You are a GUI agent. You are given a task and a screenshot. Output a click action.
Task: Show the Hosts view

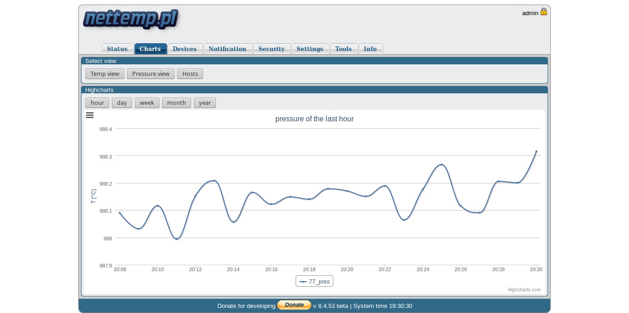[x=190, y=74]
